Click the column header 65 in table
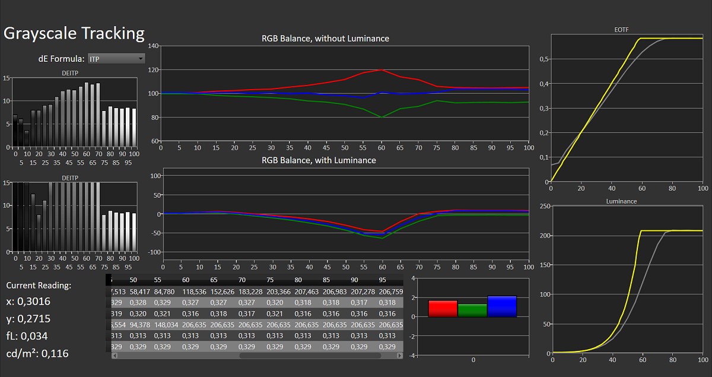This screenshot has width=712, height=377. point(214,280)
